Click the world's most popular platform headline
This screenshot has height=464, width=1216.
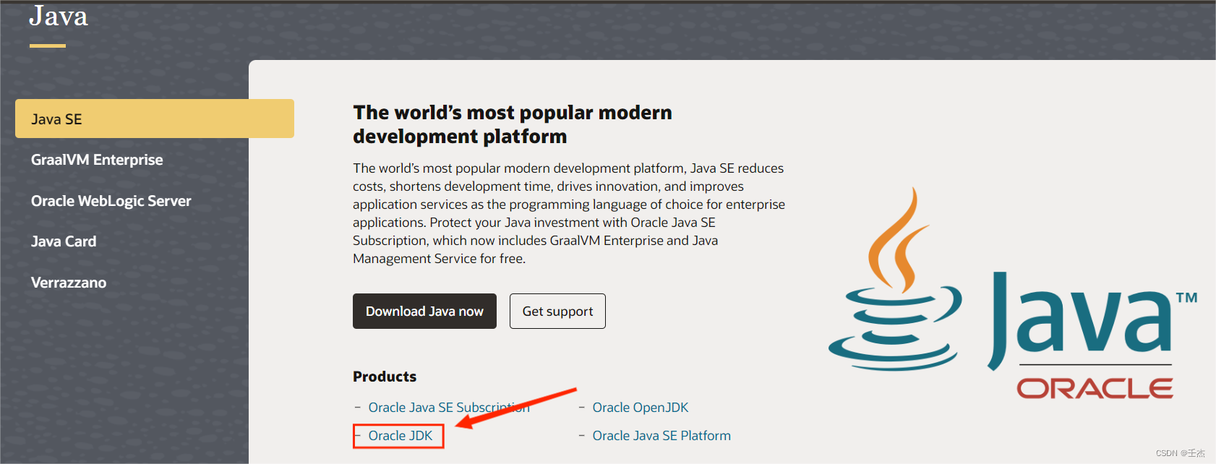513,124
